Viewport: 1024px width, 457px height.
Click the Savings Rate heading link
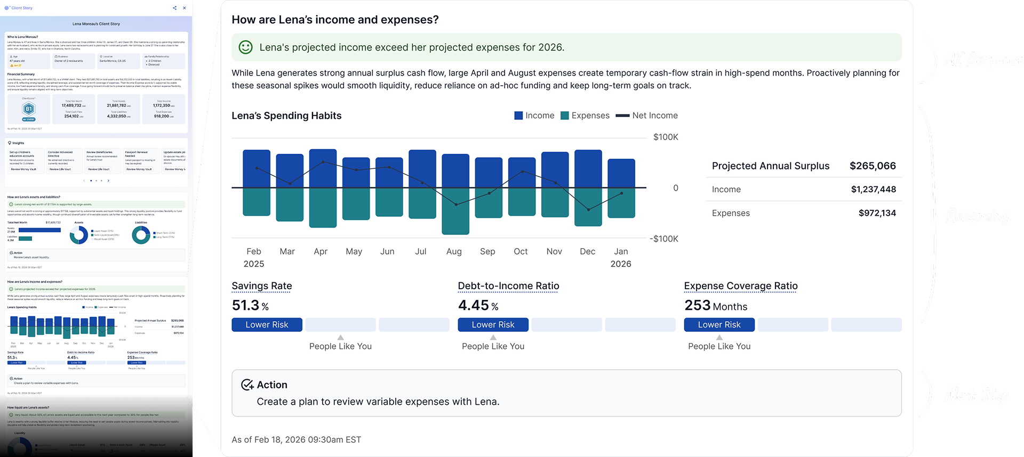tap(262, 286)
